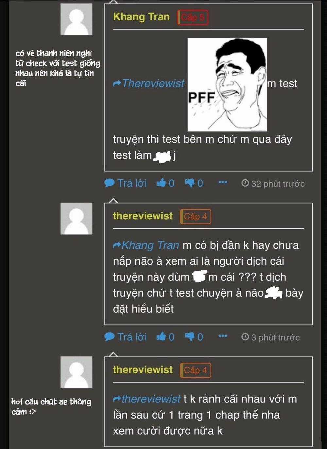Viewport: 327px width, 449px height.
Task: Click avatar beside the last thereviewist comment
Action: pyautogui.click(x=77, y=372)
